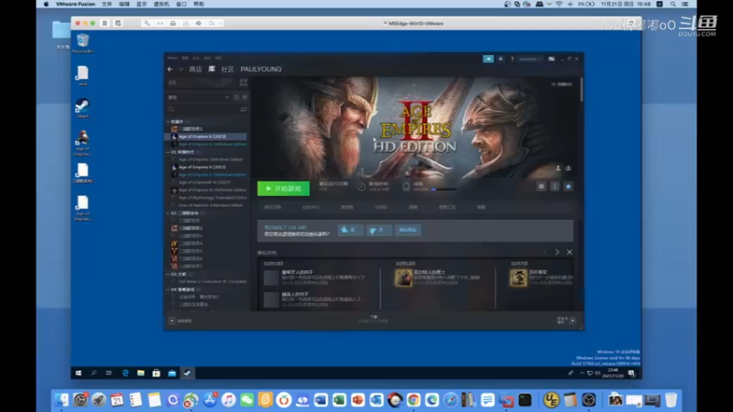Click the ready-to-play filter icon in sidebar

coord(245,97)
